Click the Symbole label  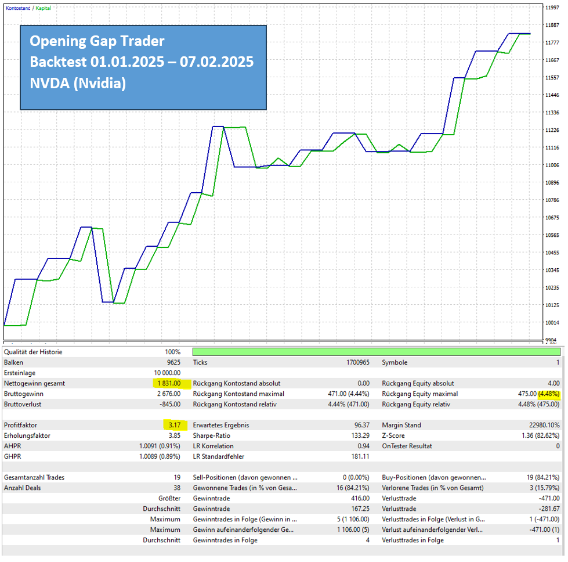395,363
